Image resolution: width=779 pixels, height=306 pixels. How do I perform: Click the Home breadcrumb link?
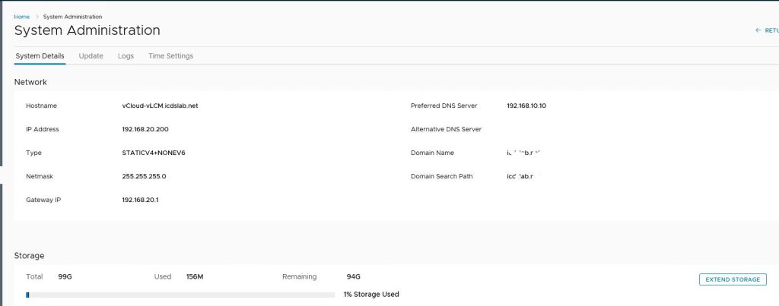tap(21, 16)
